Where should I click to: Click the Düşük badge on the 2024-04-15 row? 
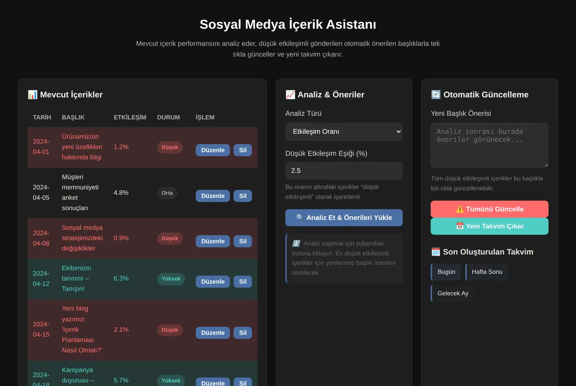[170, 330]
